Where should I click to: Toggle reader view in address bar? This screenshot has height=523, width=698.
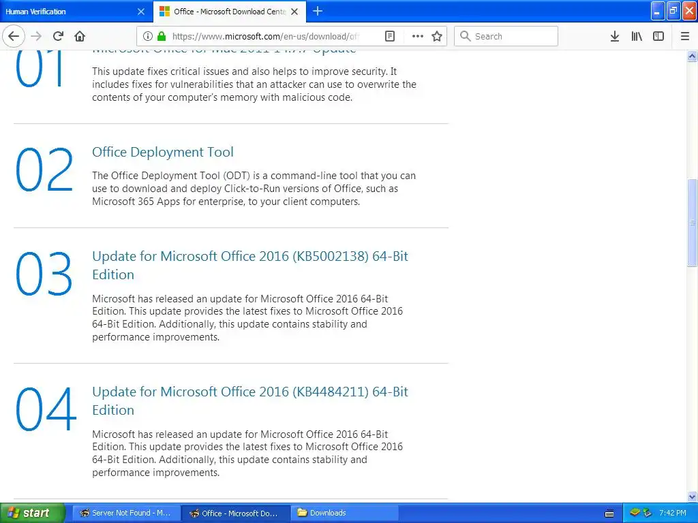tap(389, 36)
